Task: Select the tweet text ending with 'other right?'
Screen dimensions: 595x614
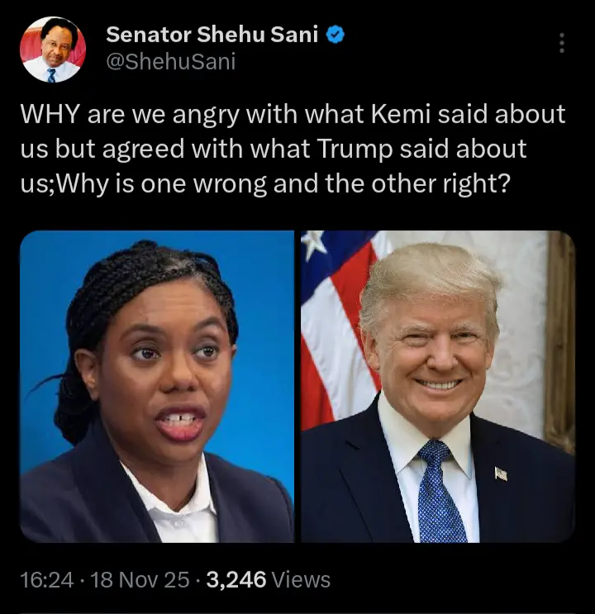Action: pyautogui.click(x=293, y=150)
